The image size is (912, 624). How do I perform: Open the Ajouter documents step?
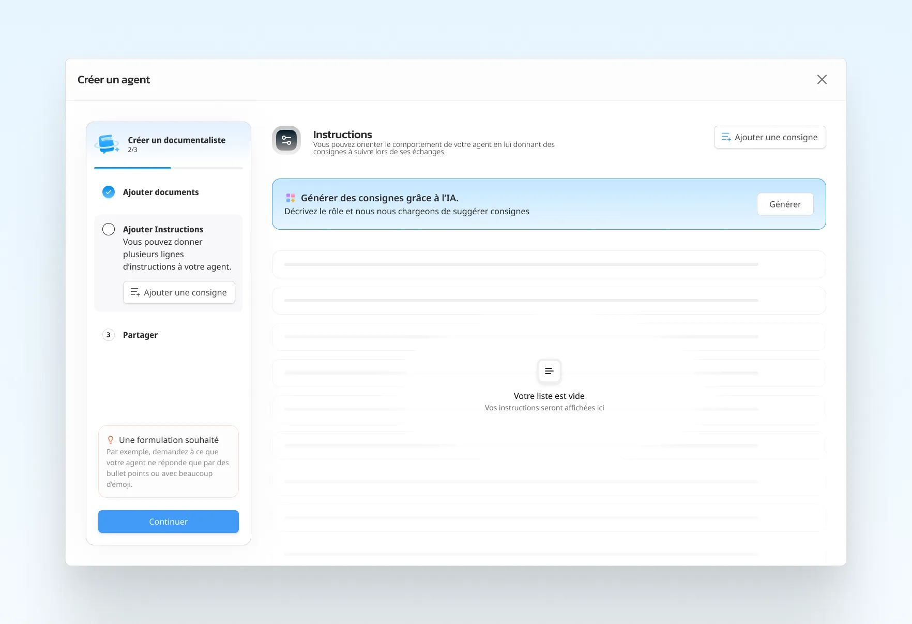tap(161, 192)
